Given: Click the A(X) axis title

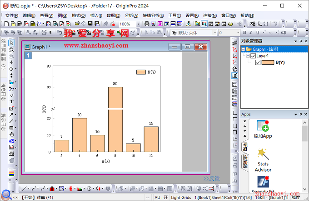Looking at the screenshot, I should pos(106,161).
